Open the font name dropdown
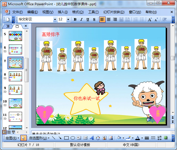The image size is (177, 150). pos(55,20)
